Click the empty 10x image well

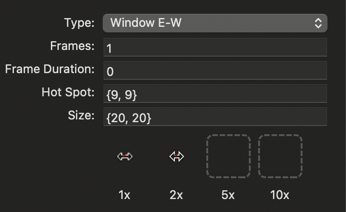coord(280,156)
